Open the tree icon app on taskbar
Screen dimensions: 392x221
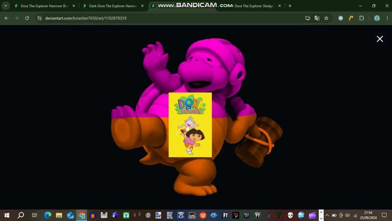tap(279, 215)
